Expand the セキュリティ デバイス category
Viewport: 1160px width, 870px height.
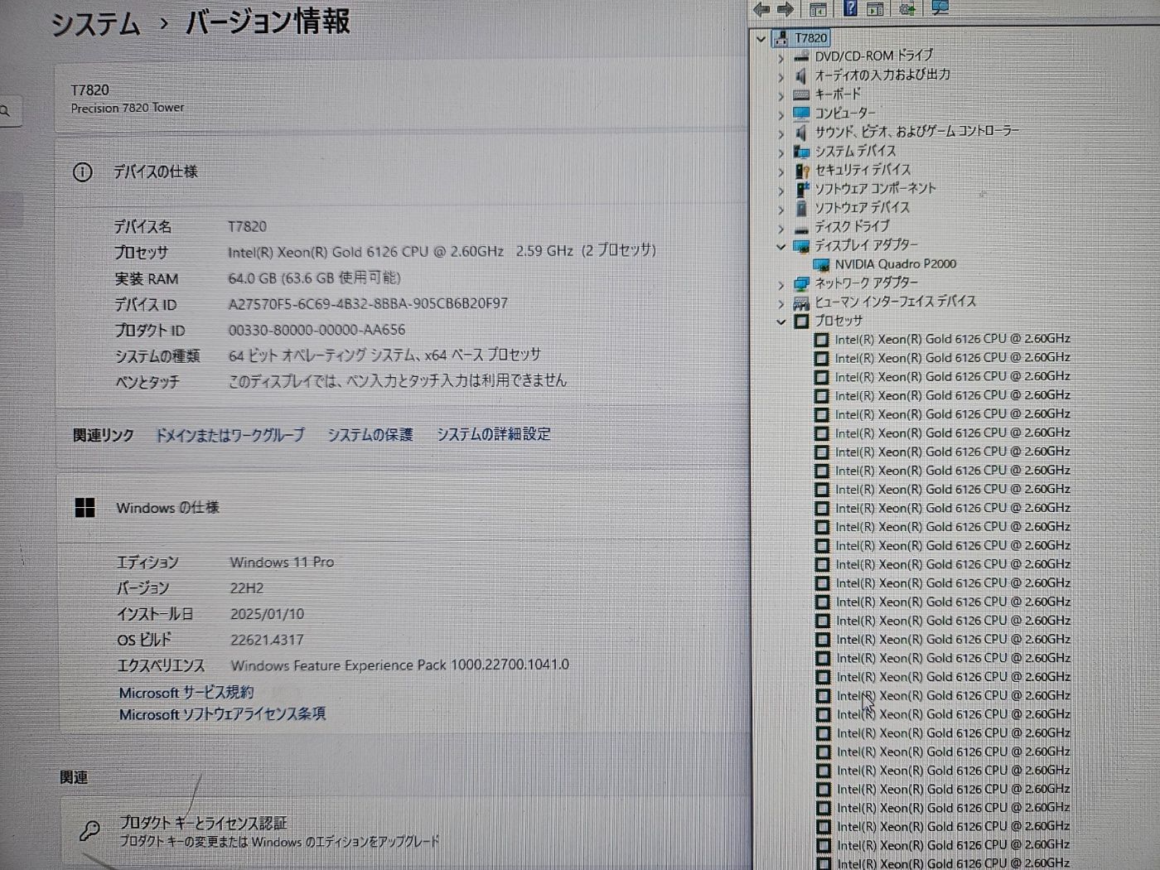tap(781, 172)
